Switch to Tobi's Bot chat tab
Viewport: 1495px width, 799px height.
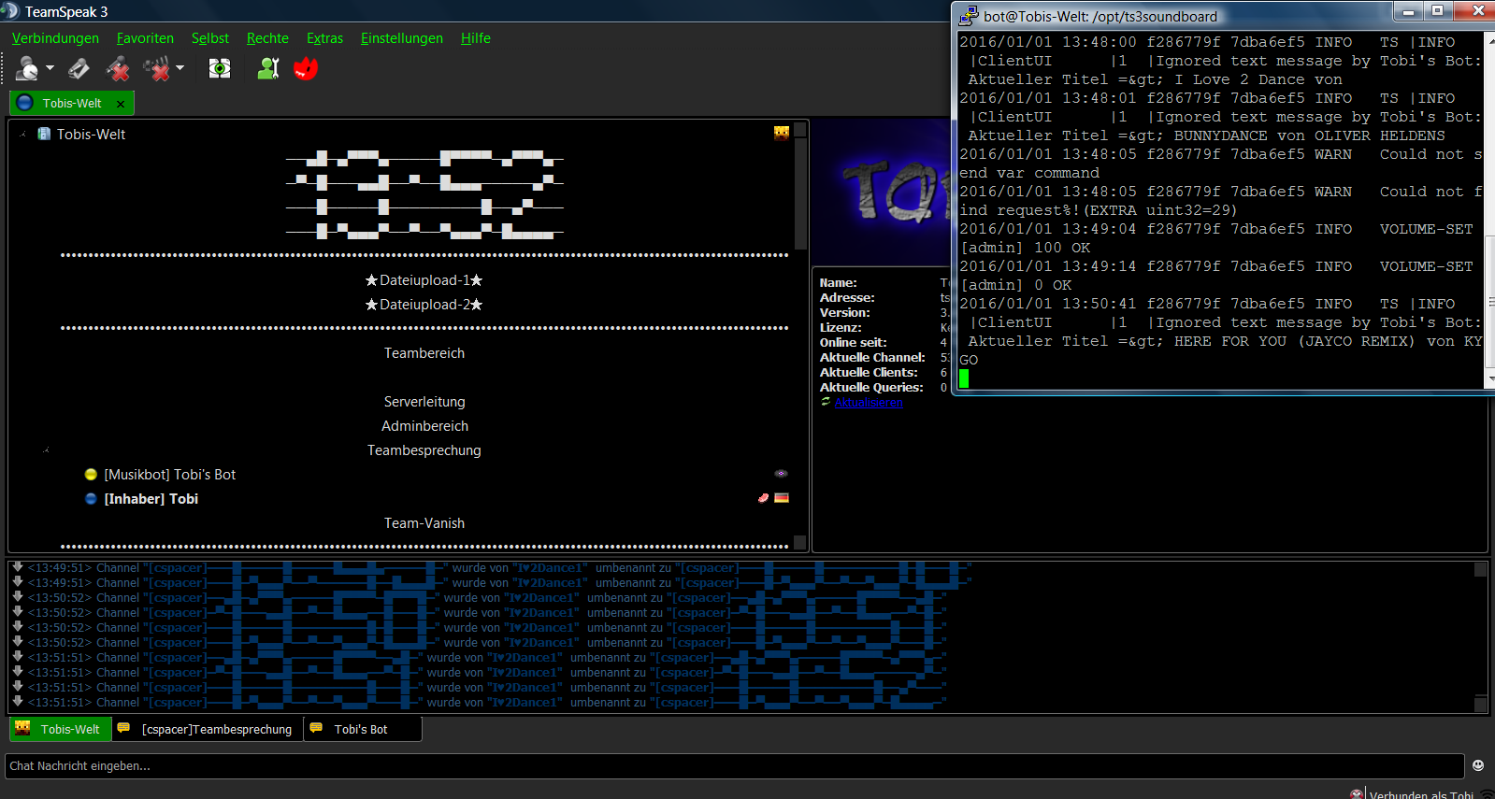pos(363,729)
